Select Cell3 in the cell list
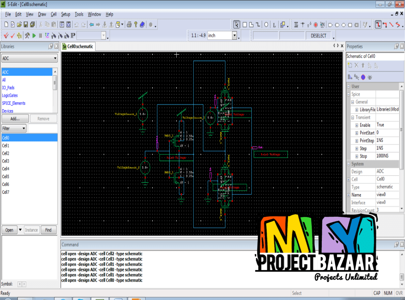405x300 pixels. [x=6, y=161]
